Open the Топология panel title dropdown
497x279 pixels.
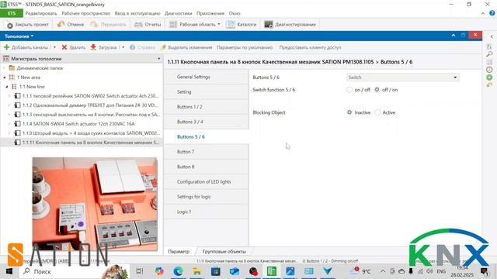(x=19, y=36)
